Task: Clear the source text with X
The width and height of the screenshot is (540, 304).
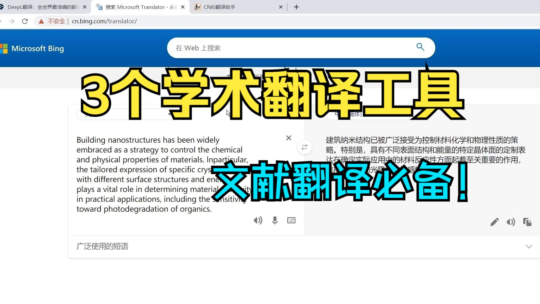Action: [289, 138]
